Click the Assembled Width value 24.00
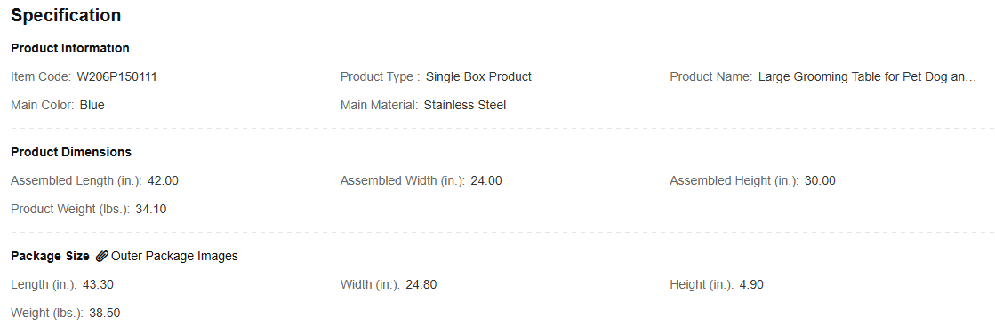The image size is (995, 326). coord(486,180)
